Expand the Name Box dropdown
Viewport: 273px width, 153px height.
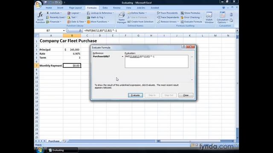64,31
